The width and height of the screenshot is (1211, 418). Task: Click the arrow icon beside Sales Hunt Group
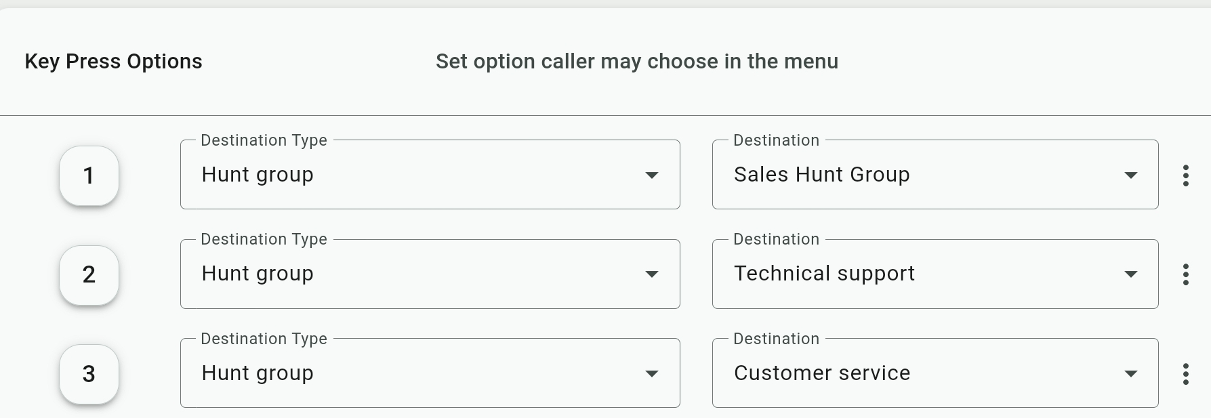1130,175
